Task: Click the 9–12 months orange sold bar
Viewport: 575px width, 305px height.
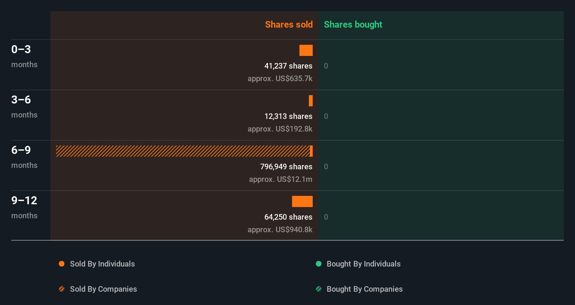Action: pos(302,202)
